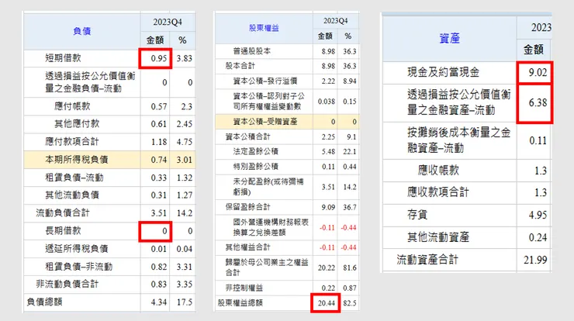574x321 pixels.
Task: Select the 21.99 amount for 流動資產合計
Action: 535,260
